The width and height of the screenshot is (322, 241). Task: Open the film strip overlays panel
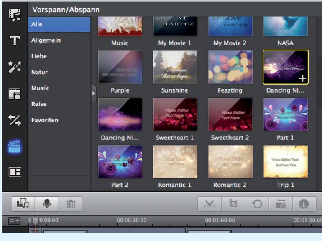[x=15, y=93]
